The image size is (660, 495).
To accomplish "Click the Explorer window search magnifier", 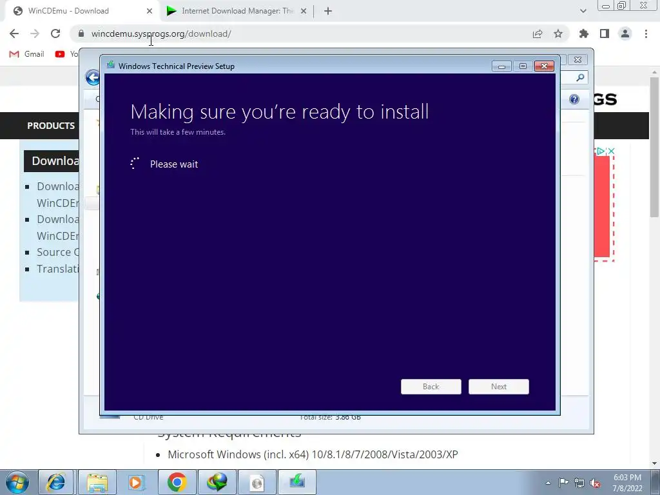I will tap(580, 77).
